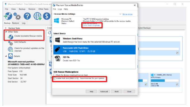Click the Windows Boot Menu icon
190x107 pixels.
57,40
